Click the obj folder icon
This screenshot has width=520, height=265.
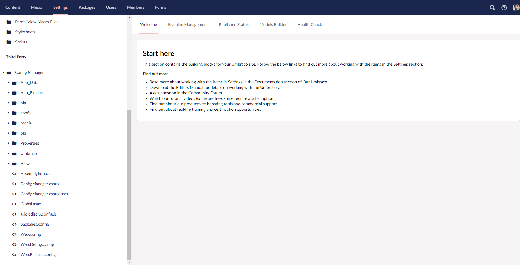[14, 133]
